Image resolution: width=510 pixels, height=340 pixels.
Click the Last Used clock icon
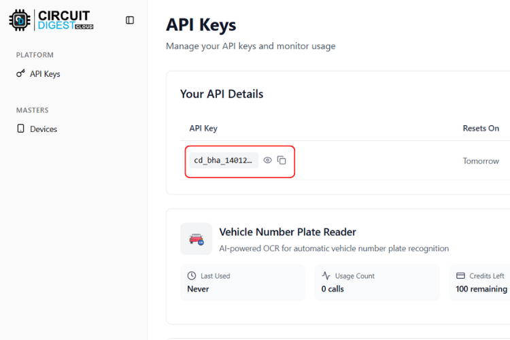(192, 276)
